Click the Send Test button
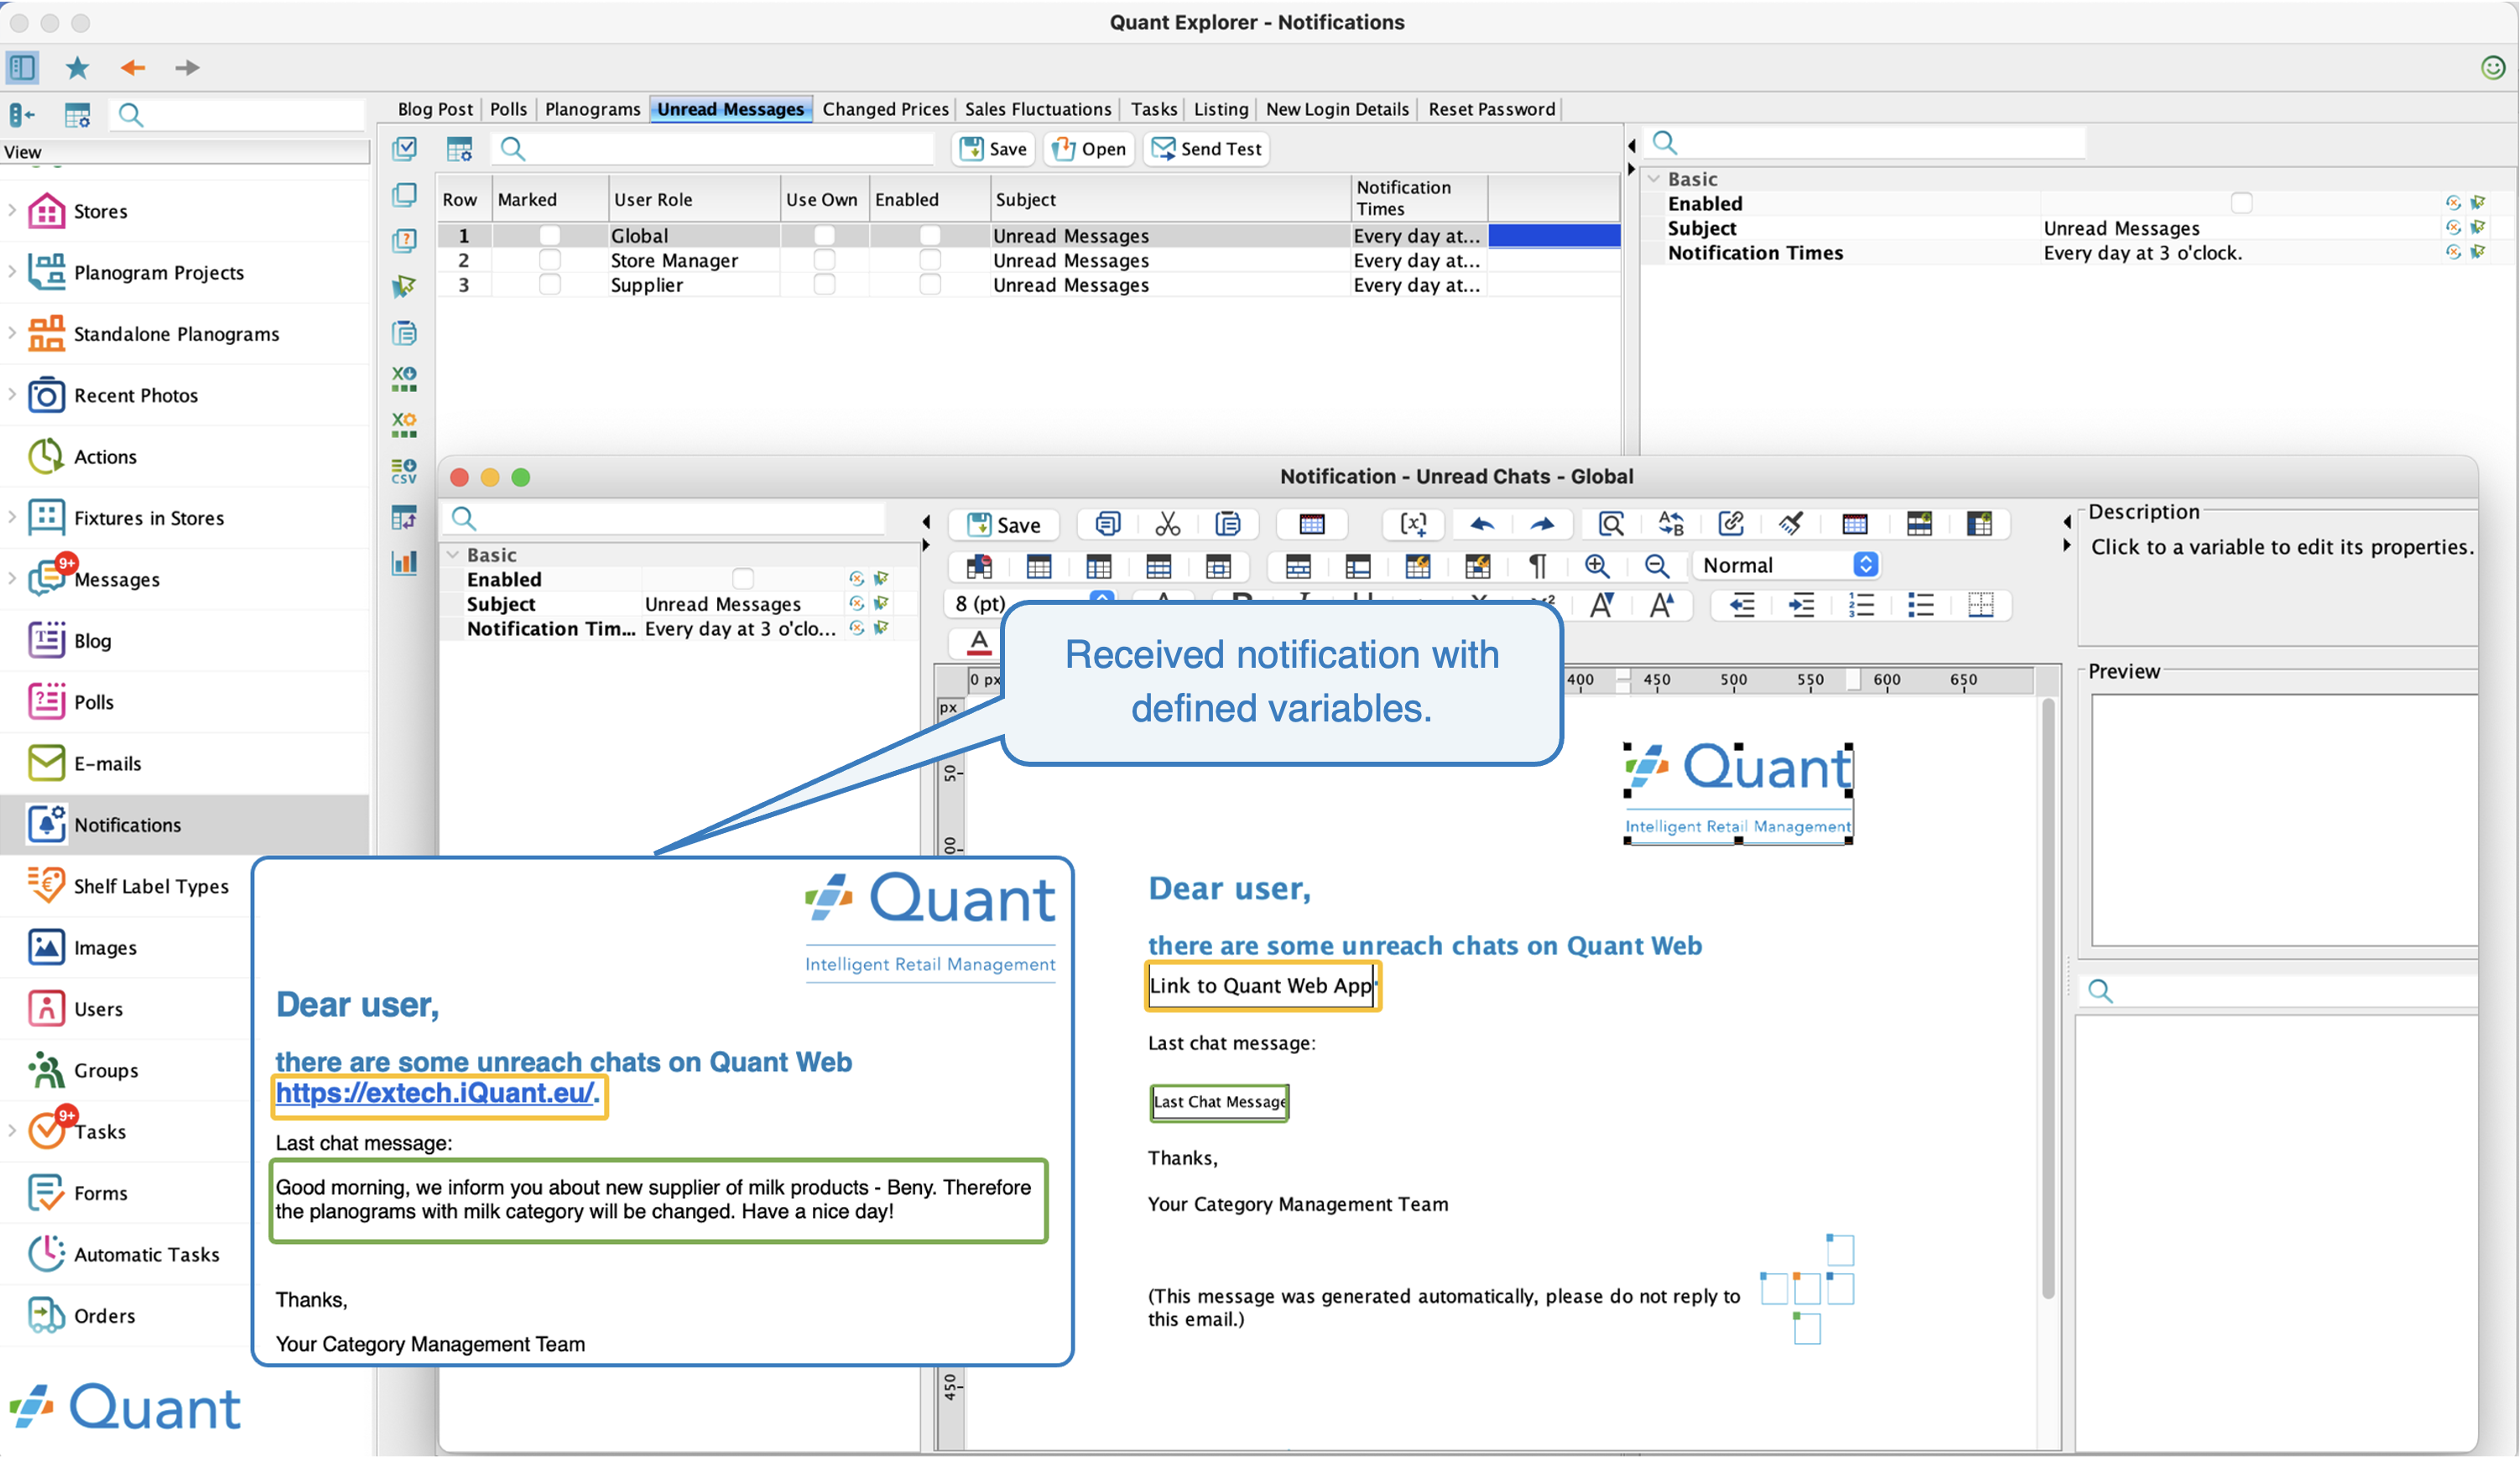Image resolution: width=2520 pixels, height=1458 pixels. tap(1206, 149)
